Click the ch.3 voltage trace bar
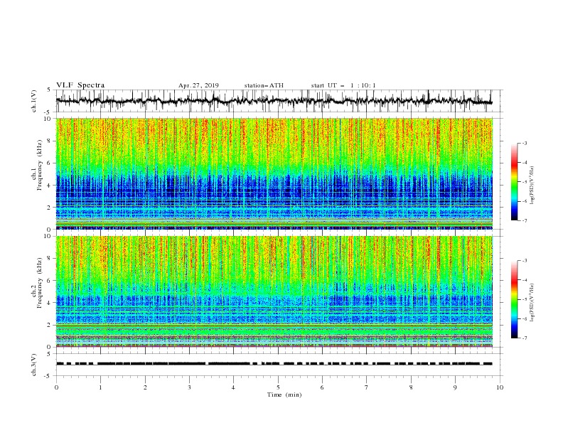This screenshot has height=435, width=563. 274,364
